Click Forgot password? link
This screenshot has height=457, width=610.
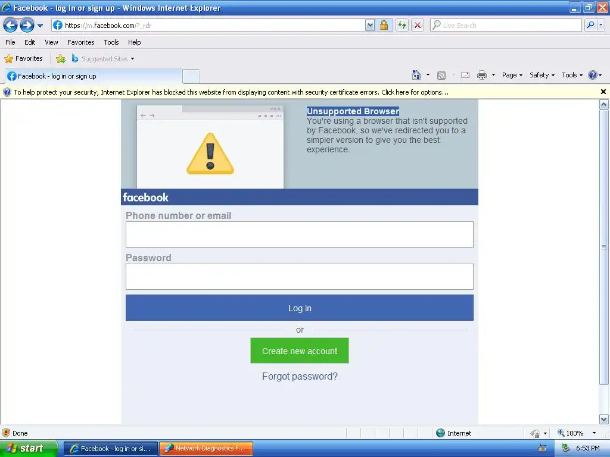click(300, 376)
